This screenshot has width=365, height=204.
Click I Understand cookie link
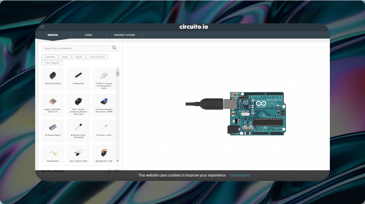[239, 175]
